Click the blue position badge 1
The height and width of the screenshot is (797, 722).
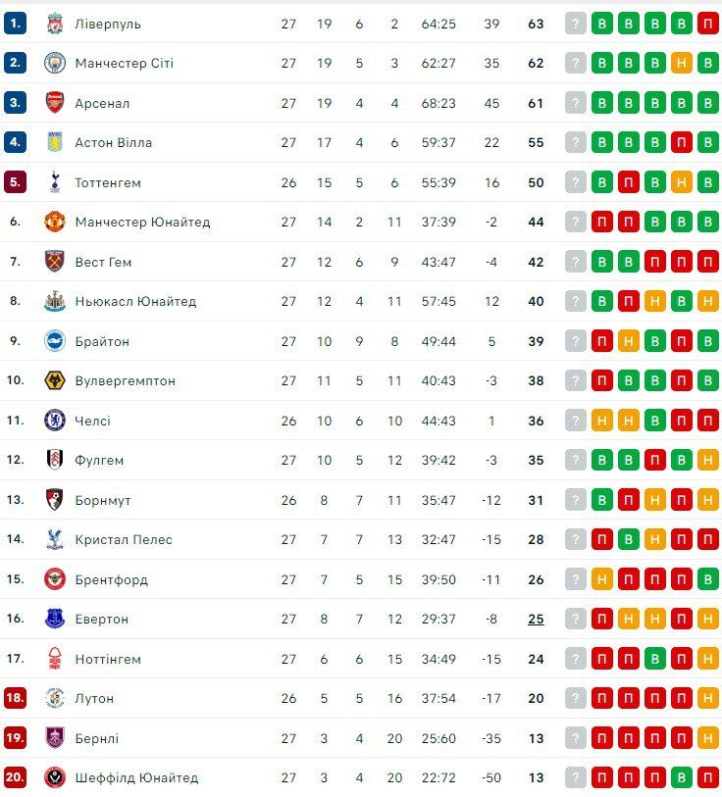coord(15,24)
